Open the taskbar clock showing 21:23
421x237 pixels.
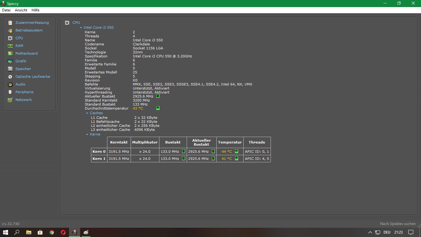pyautogui.click(x=398, y=232)
